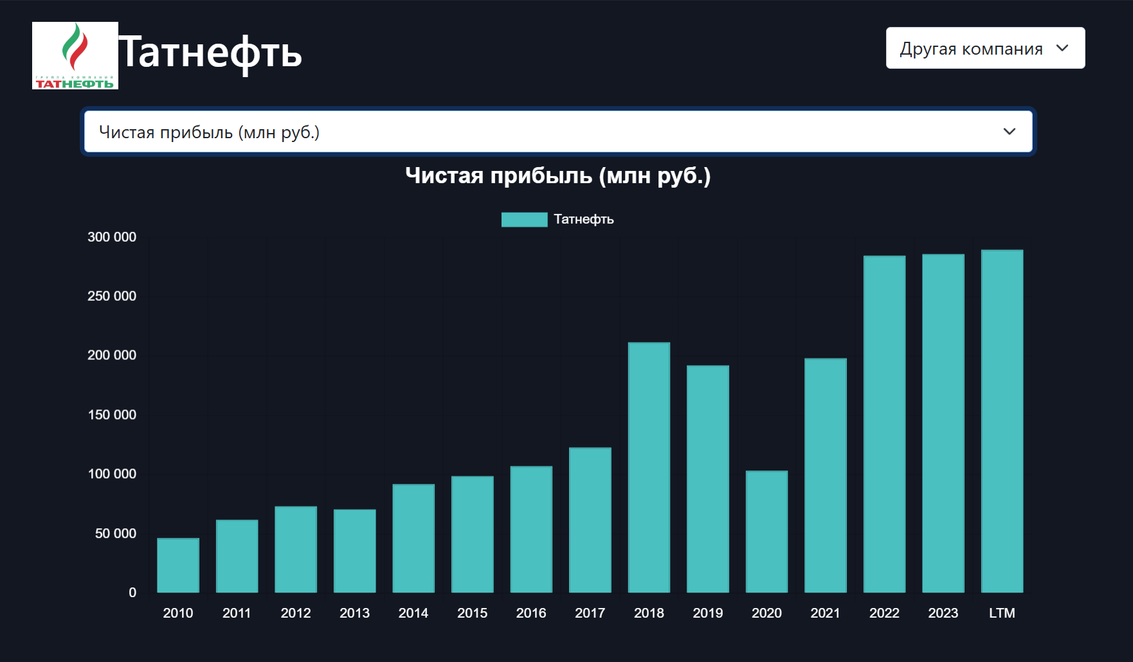Select the 2018 bar in chart
1133x662 pixels.
click(649, 467)
